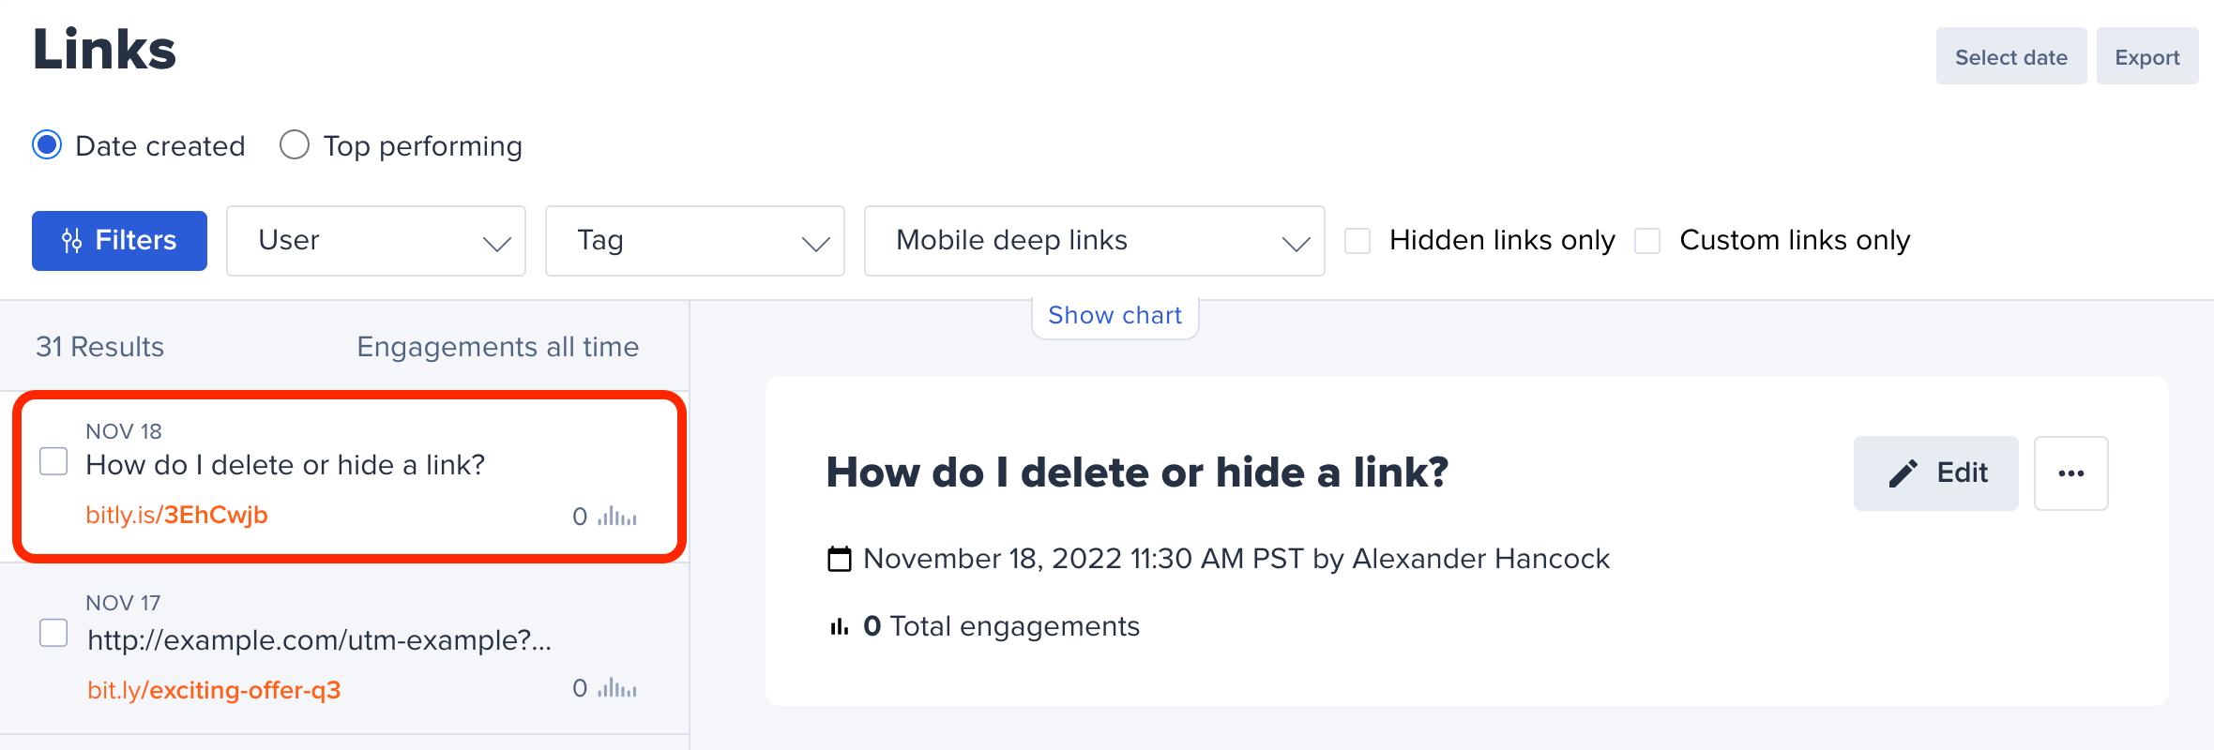Open the User dropdown
The image size is (2214, 750).
(x=375, y=240)
